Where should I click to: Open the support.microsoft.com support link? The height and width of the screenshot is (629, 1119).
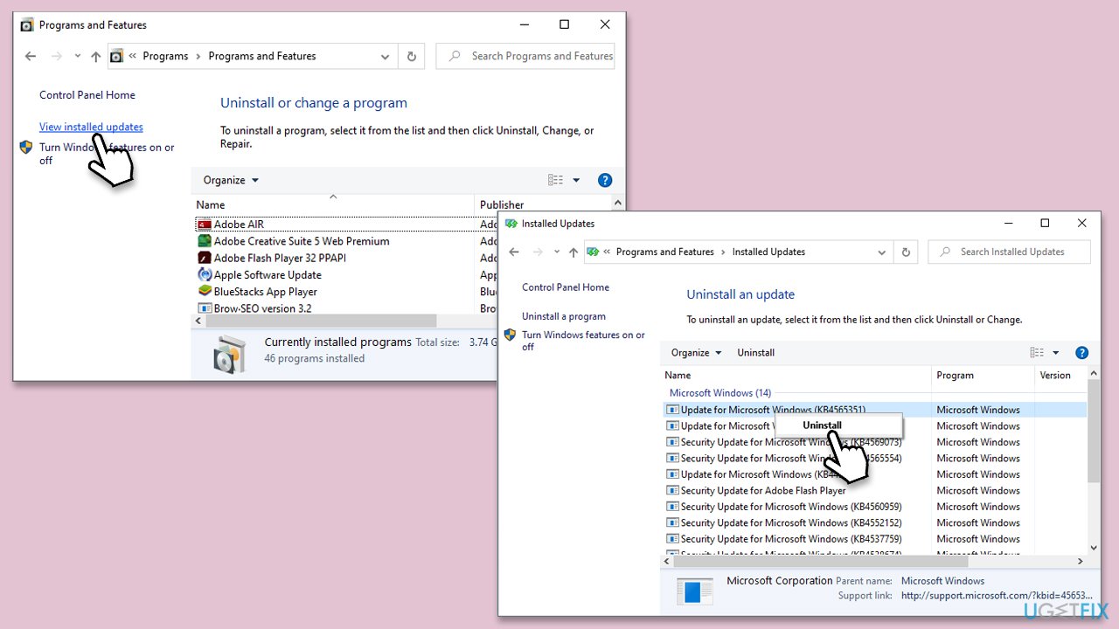[x=997, y=596]
